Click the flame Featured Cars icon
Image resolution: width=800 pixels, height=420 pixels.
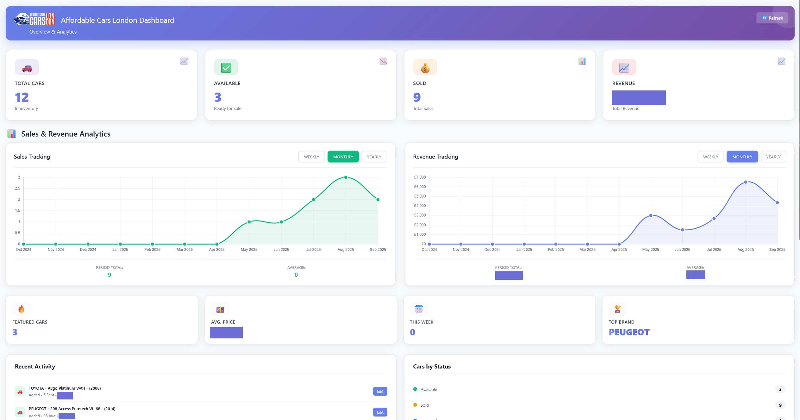(21, 309)
